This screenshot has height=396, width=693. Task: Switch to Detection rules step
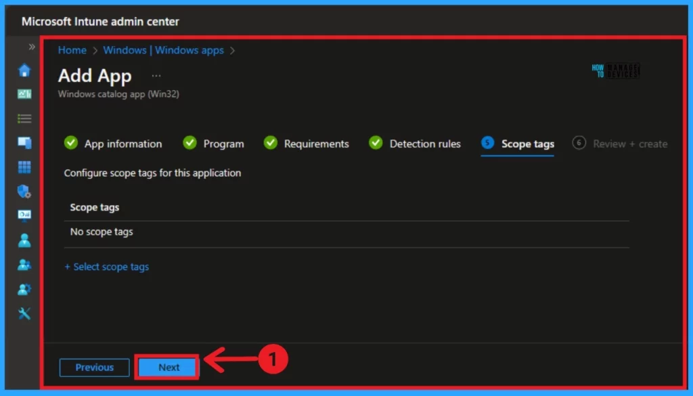(x=415, y=144)
